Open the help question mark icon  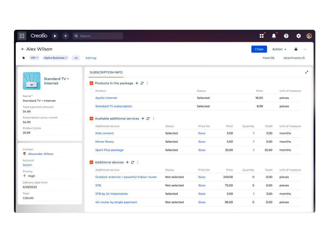coord(286,36)
